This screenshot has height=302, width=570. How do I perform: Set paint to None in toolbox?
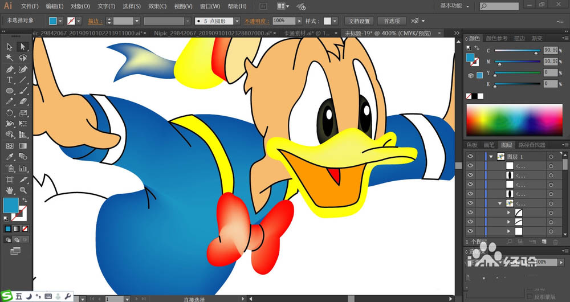[25, 228]
